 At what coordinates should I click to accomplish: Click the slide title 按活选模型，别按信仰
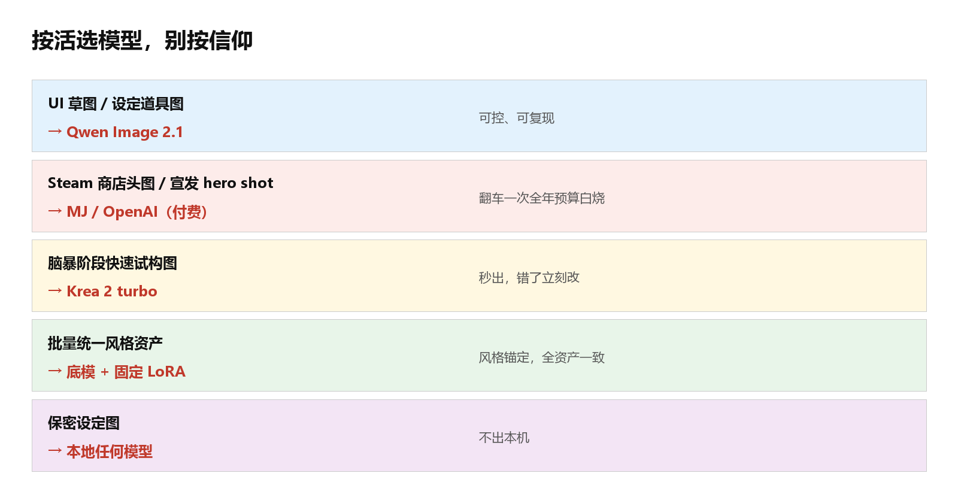point(142,41)
